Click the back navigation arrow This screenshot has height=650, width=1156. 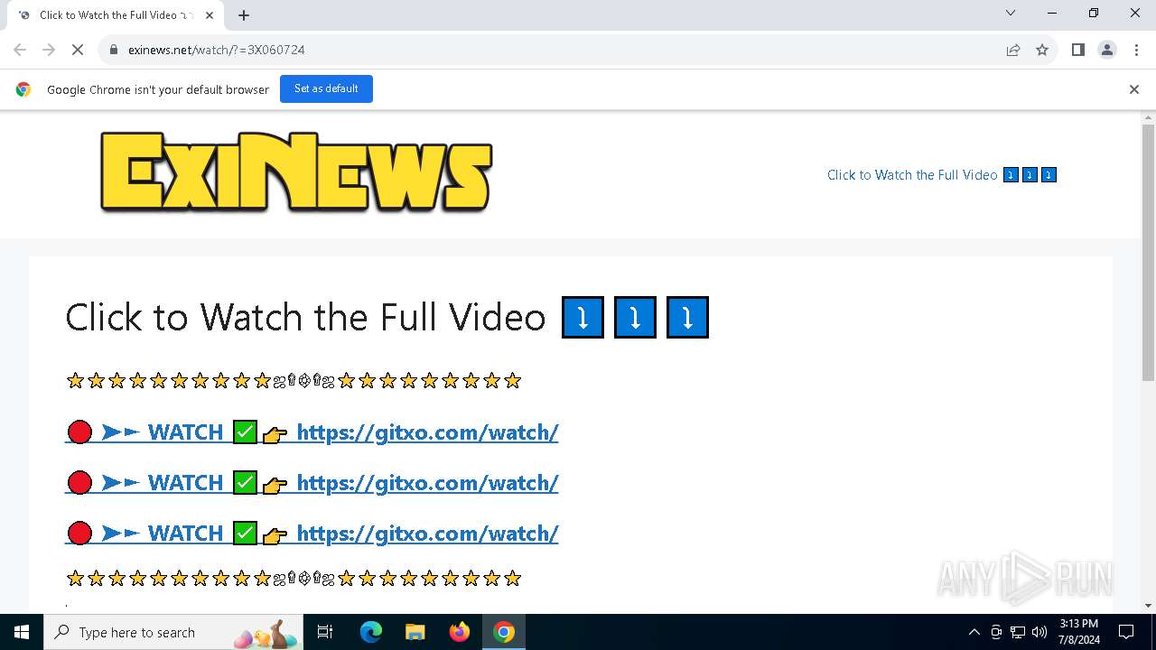click(x=20, y=50)
